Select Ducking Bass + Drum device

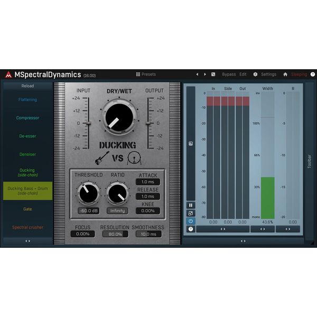click(x=27, y=191)
